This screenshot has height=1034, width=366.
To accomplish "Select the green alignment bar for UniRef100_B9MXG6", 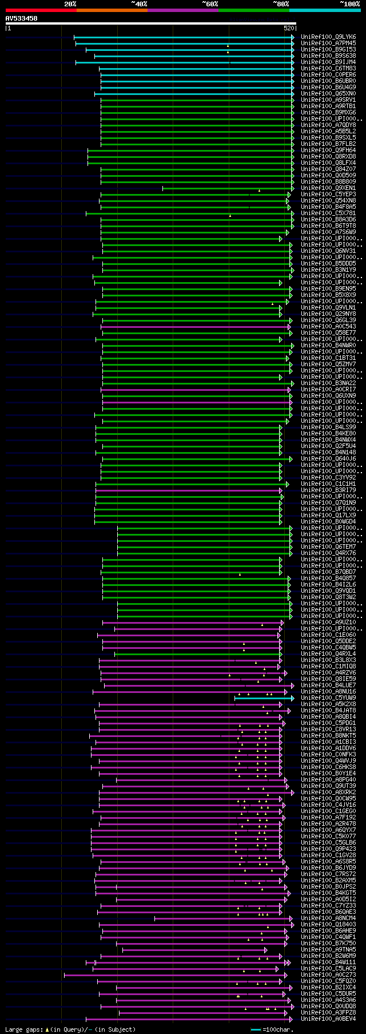I will click(x=197, y=113).
